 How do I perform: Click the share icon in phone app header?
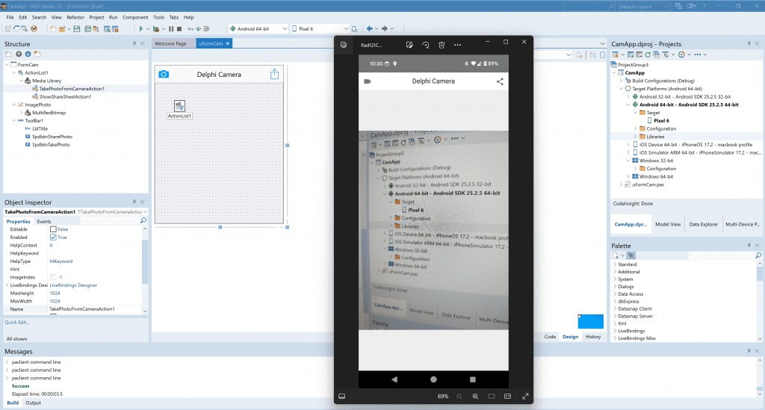(x=500, y=81)
